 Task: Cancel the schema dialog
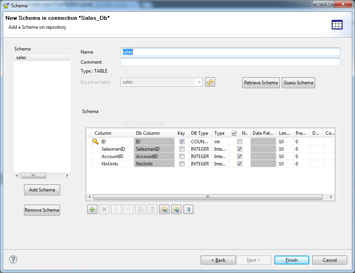(x=330, y=260)
